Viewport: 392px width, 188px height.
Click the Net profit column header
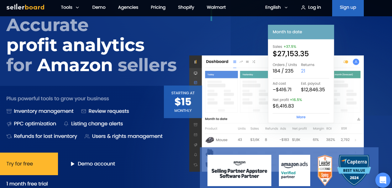coord(300,129)
